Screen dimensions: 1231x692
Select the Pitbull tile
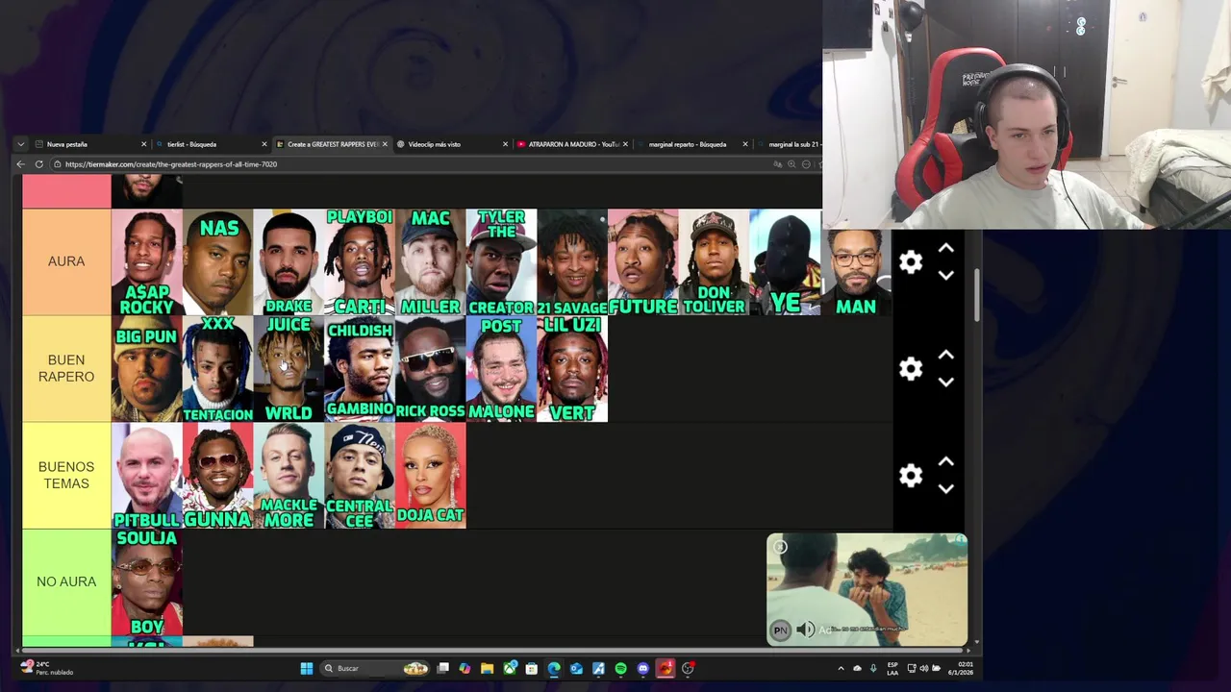pyautogui.click(x=146, y=476)
